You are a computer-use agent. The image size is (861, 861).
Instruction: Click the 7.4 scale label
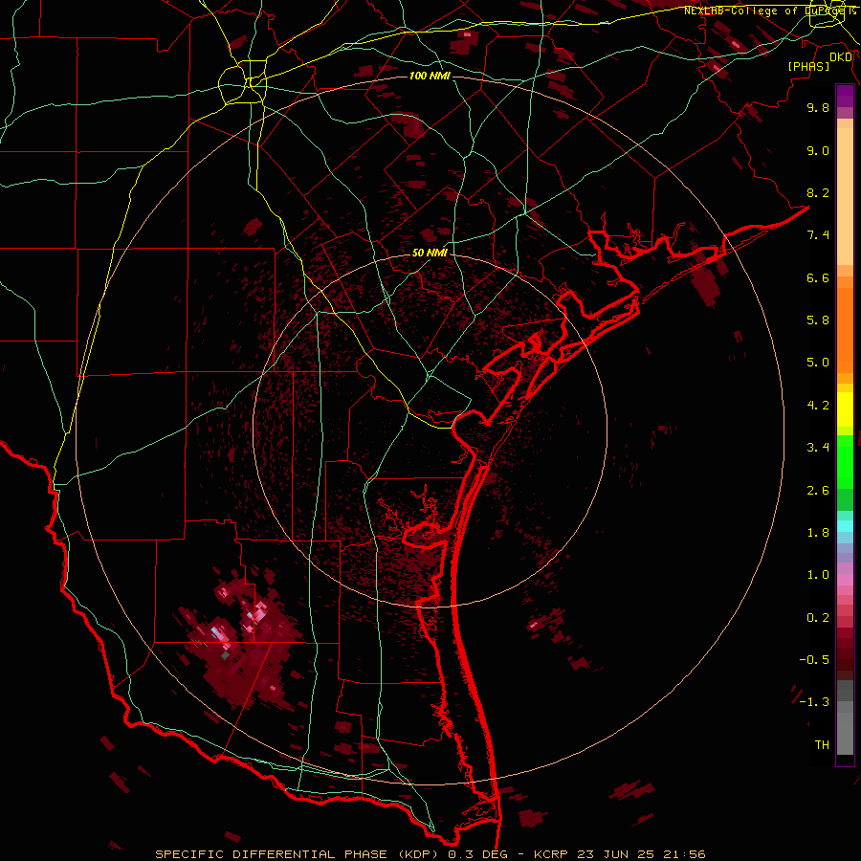click(x=818, y=235)
